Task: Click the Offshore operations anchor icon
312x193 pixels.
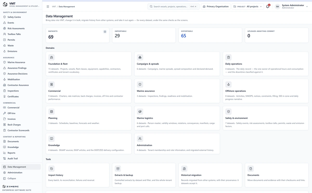Action: point(229,84)
